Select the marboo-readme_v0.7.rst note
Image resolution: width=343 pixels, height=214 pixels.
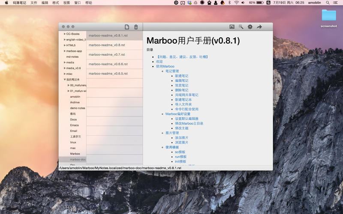click(114, 55)
